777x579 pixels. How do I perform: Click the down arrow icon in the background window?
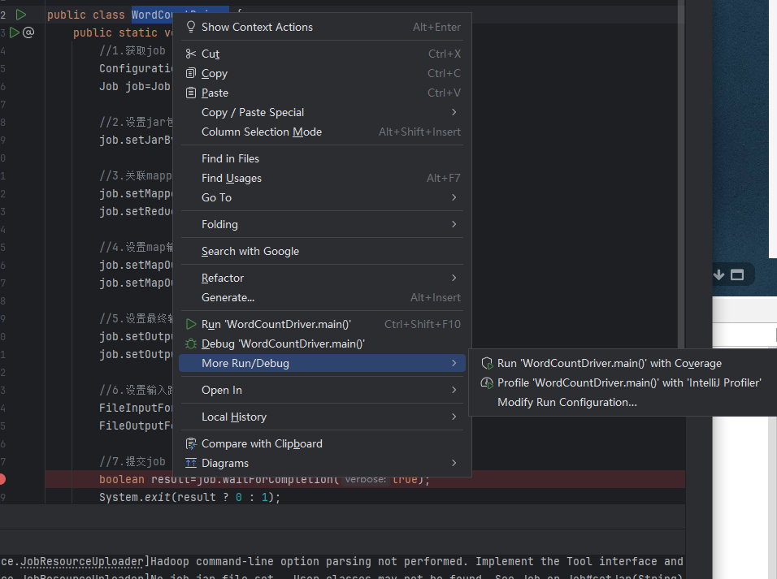pos(719,275)
